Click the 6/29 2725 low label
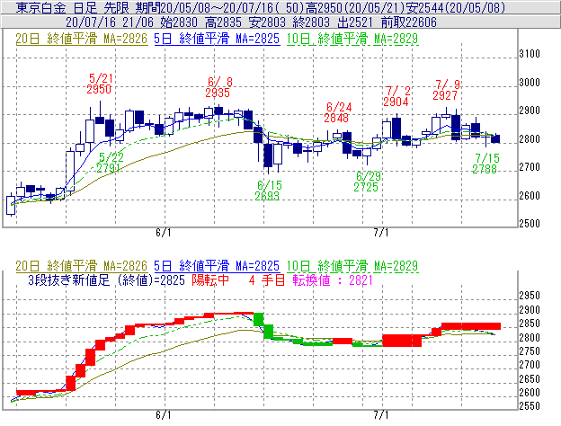Viewport: 561px width, 426px height. (x=367, y=182)
